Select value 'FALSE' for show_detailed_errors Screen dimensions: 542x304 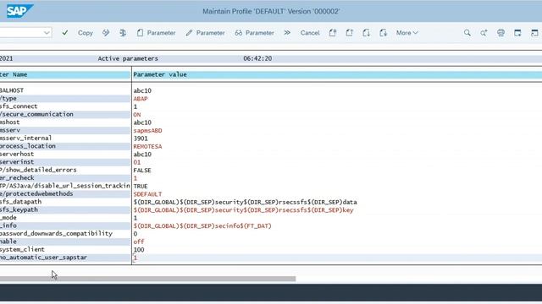142,171
